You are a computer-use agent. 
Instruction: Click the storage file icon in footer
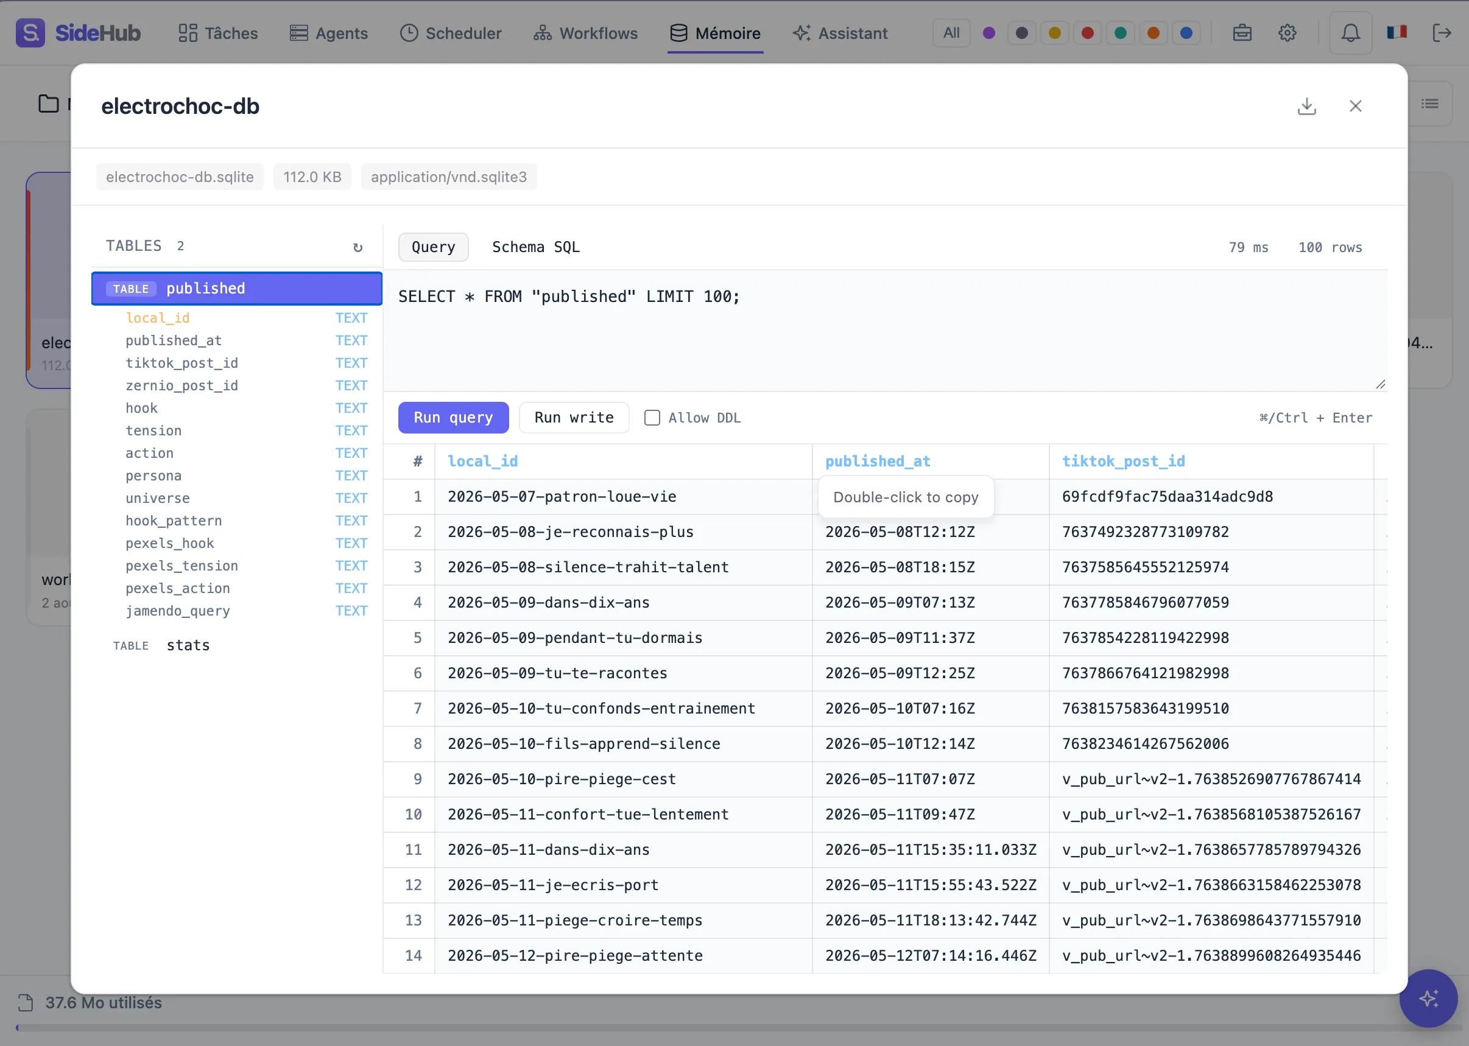25,1003
